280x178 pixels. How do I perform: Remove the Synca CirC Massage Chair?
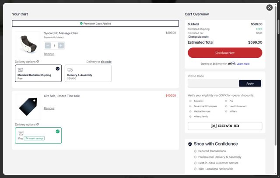pos(49,54)
